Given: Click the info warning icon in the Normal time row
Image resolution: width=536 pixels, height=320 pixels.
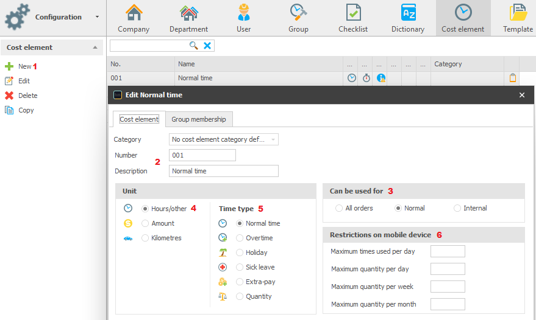Looking at the screenshot, I should coord(381,78).
